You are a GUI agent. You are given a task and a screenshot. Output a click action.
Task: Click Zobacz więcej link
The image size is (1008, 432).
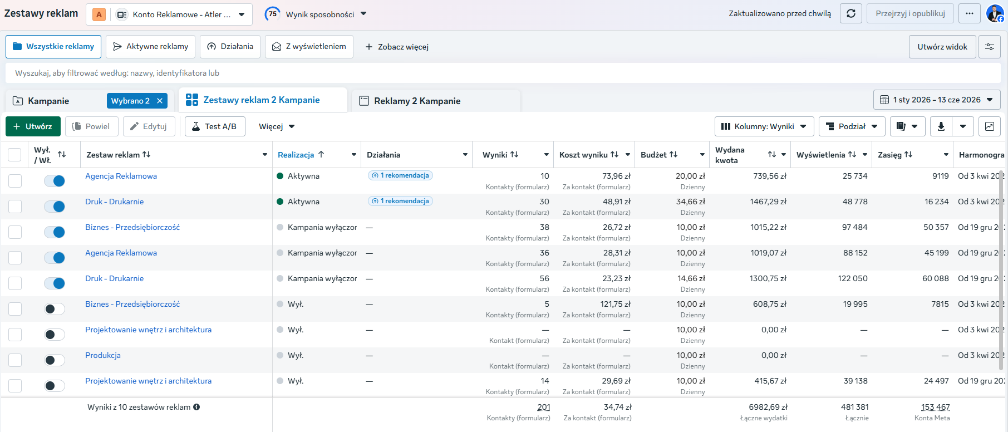coord(396,47)
